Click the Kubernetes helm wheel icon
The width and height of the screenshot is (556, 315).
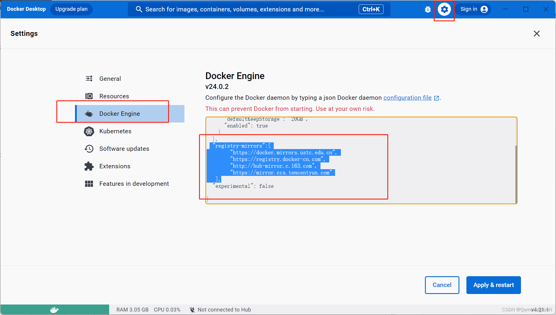coord(89,131)
